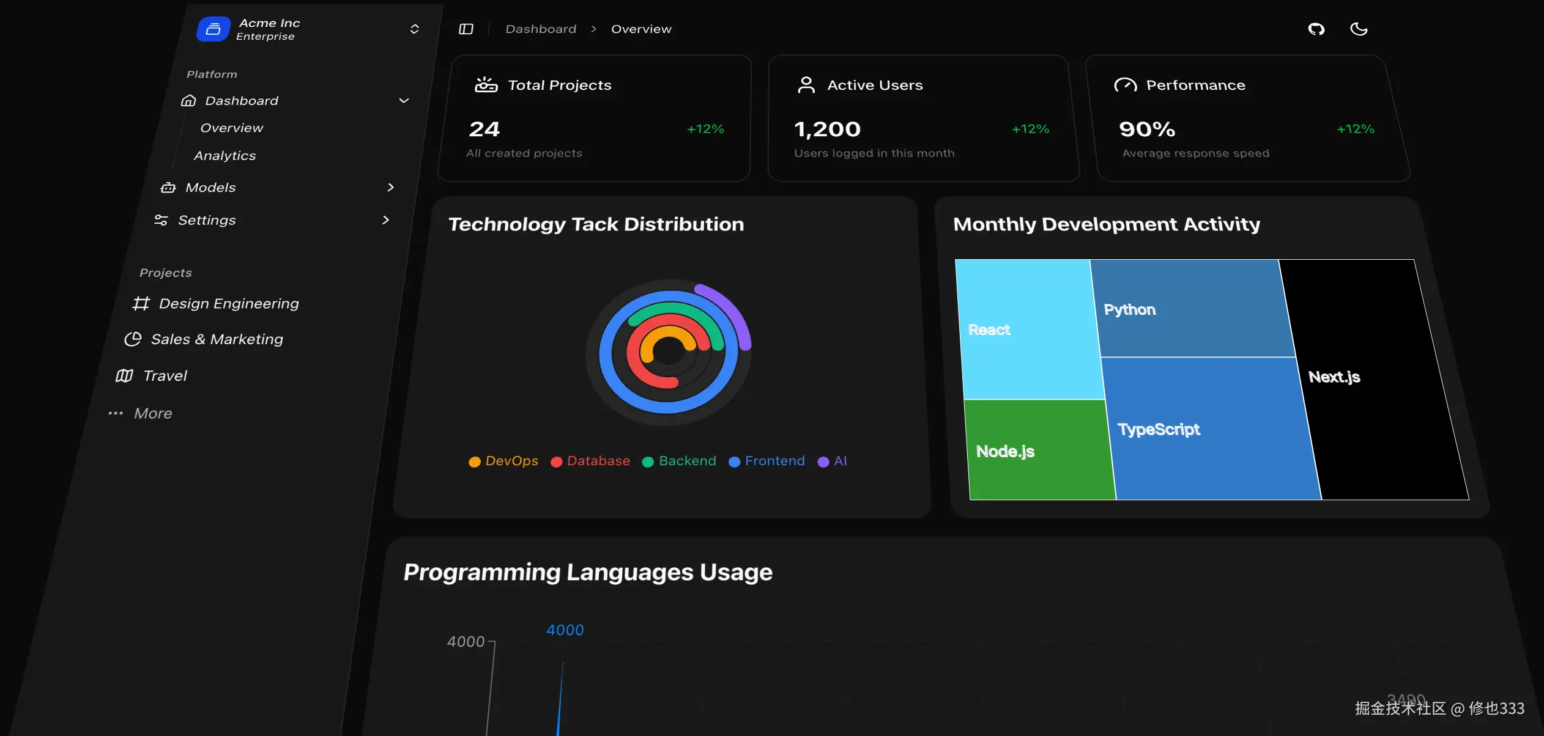This screenshot has height=736, width=1544.
Task: Collapse the Dashboard menu chevron
Action: [404, 100]
